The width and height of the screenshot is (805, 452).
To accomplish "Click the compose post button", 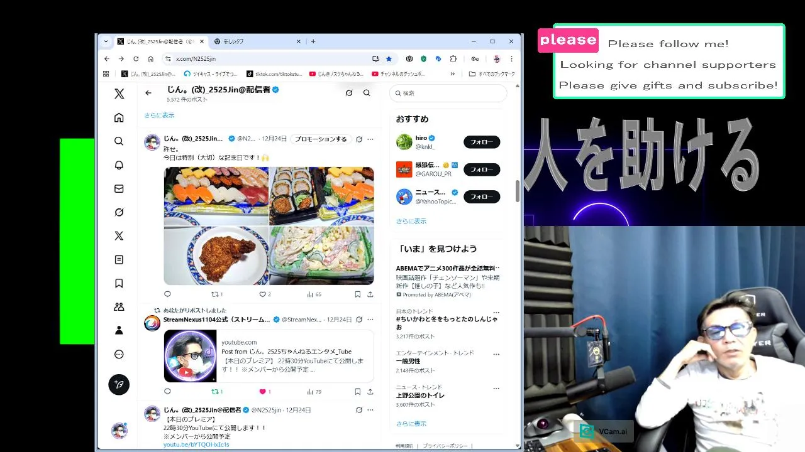I will click(119, 384).
